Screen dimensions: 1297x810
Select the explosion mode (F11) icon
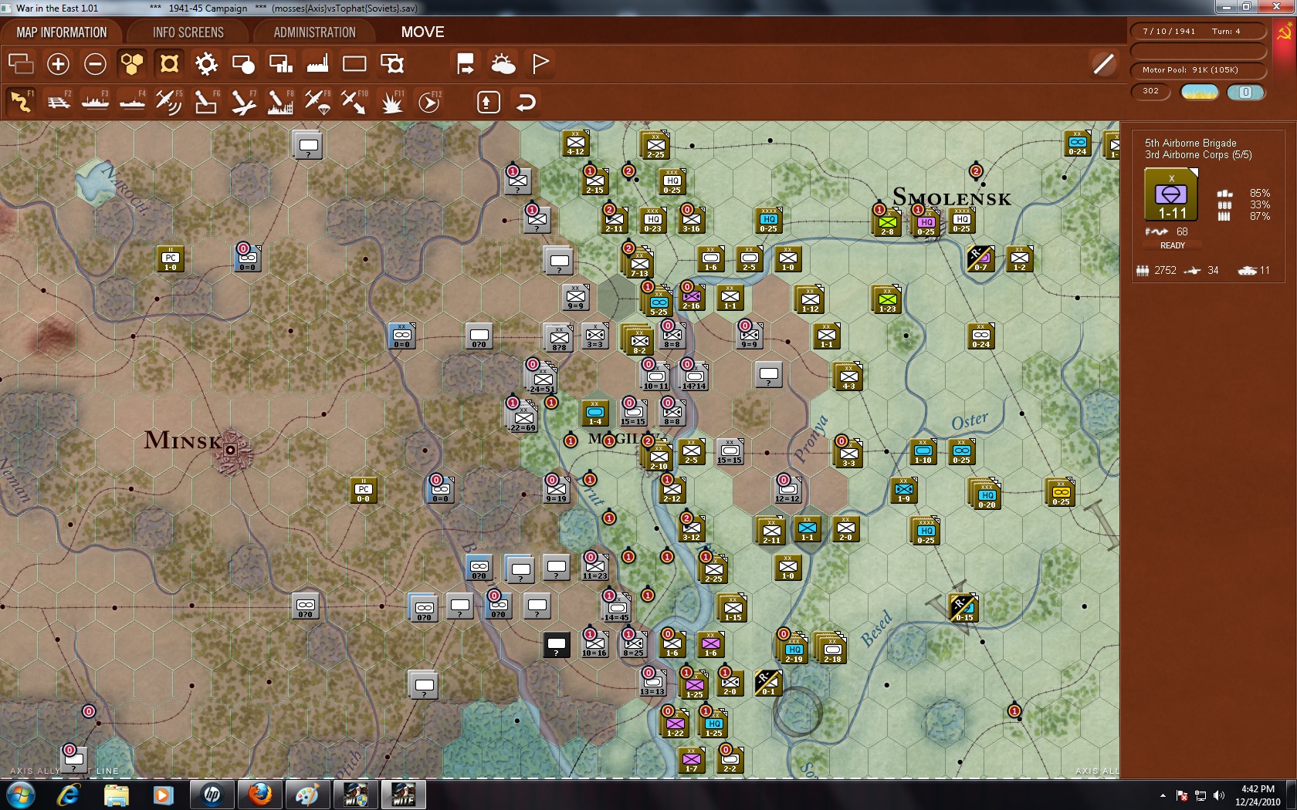[x=391, y=102]
